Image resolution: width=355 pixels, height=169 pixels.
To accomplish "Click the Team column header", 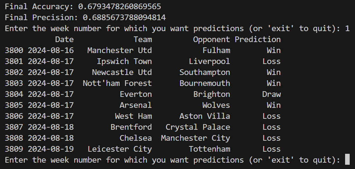I will (x=143, y=39).
